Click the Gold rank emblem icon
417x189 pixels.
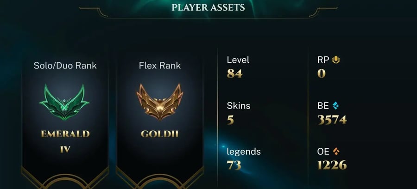(159, 102)
